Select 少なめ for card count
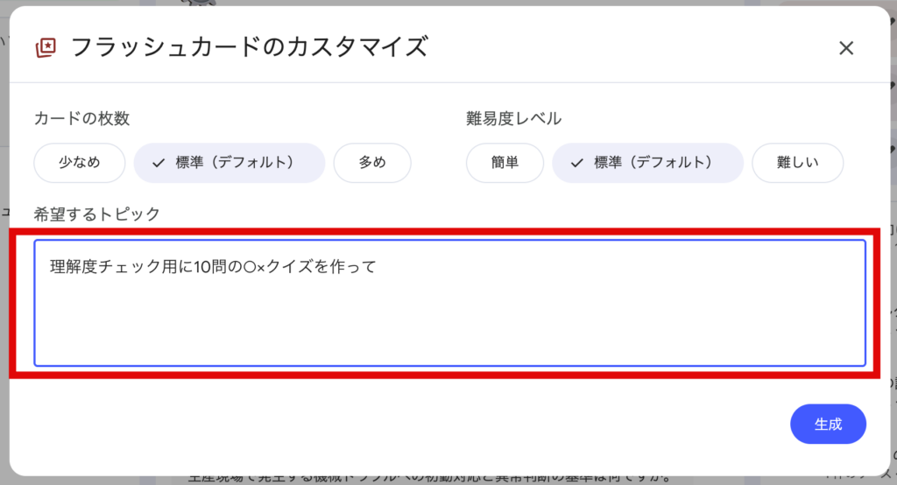 click(x=80, y=163)
